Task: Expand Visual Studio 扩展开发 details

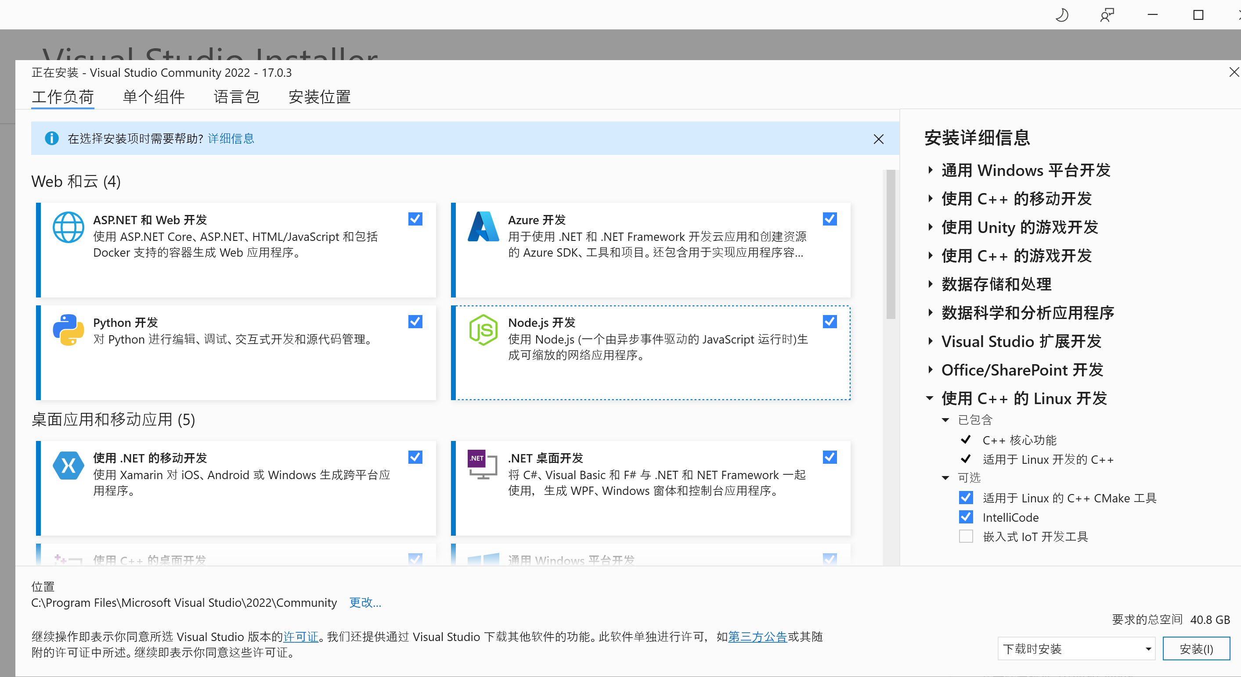Action: click(931, 341)
